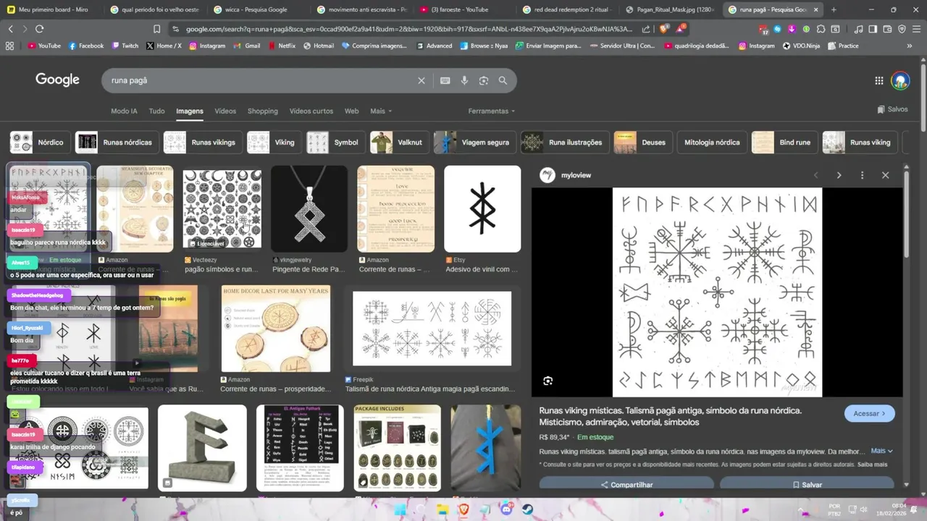Click the Google logo

[x=57, y=80]
